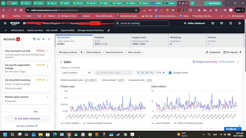Screen dimensions: 246x138
Task: Click the Chrome bookmark star icon
Action: [136, 10]
